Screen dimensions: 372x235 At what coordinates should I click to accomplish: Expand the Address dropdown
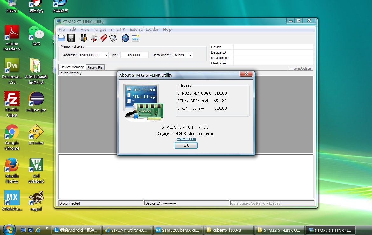pyautogui.click(x=106, y=55)
